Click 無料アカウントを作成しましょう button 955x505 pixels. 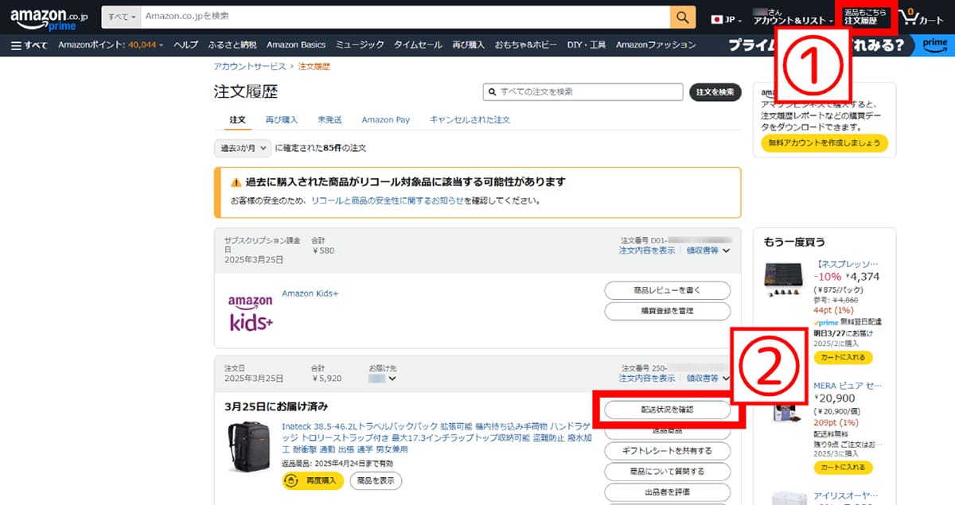[824, 143]
